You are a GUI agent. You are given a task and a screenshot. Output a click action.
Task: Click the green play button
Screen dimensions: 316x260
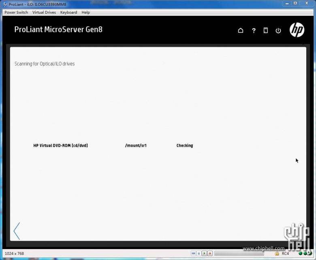(x=204, y=254)
